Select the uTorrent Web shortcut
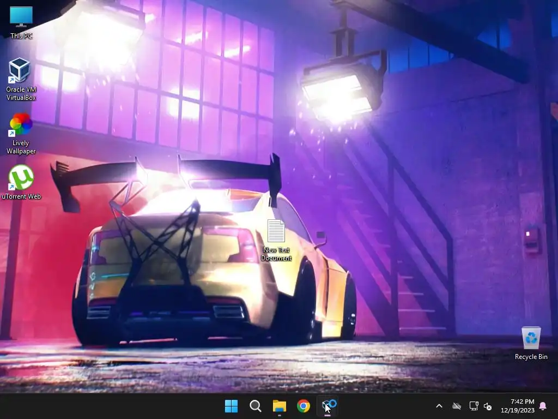Viewport: 558px width, 419px height. pos(21,182)
